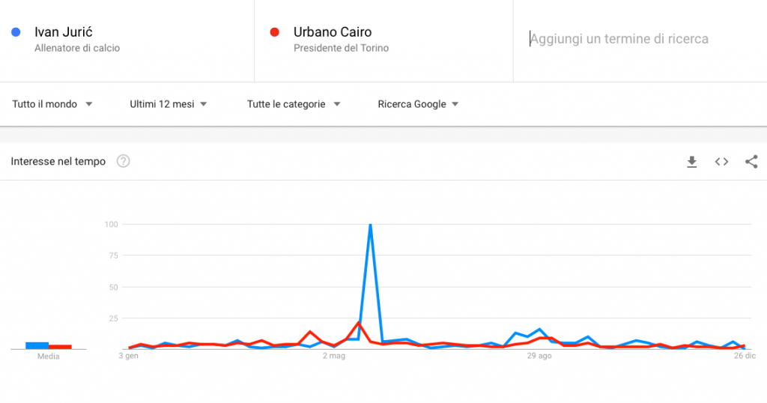Click the Aggiungi un termine di ricerca field
The image size is (767, 403).
tap(640, 39)
